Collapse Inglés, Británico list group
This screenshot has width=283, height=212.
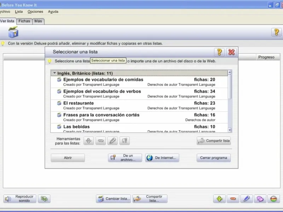pos(54,73)
